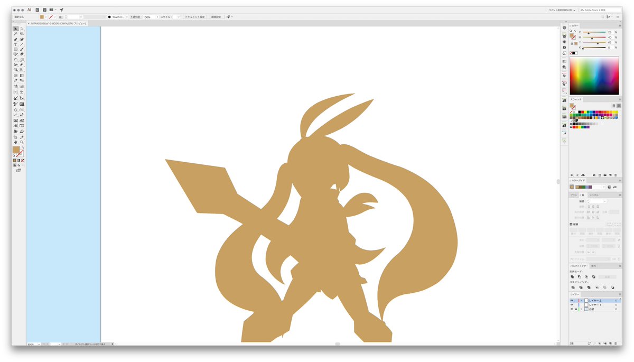Viewport: 634px width, 362px height.
Task: Open the Touch C... brush definition dropdown
Action: click(x=127, y=17)
